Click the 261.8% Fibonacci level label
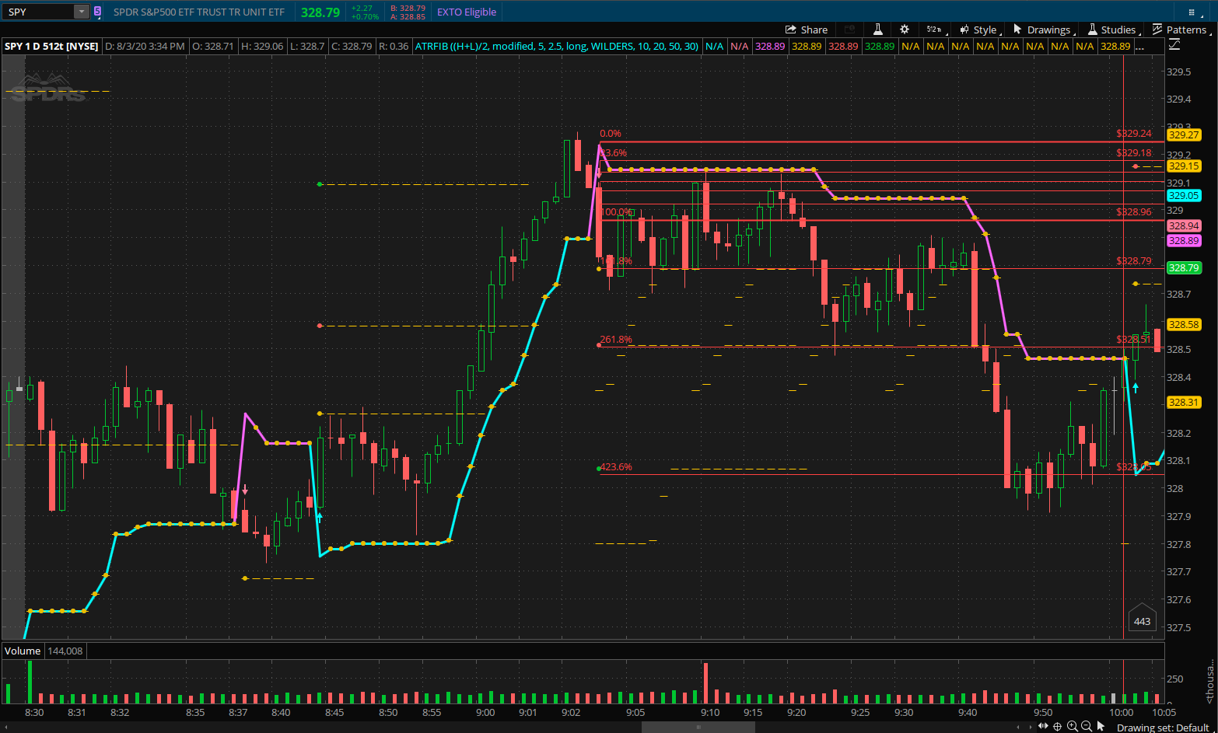1218x733 pixels. coord(616,340)
